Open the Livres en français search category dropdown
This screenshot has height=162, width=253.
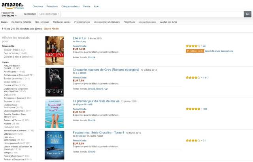tap(49, 14)
